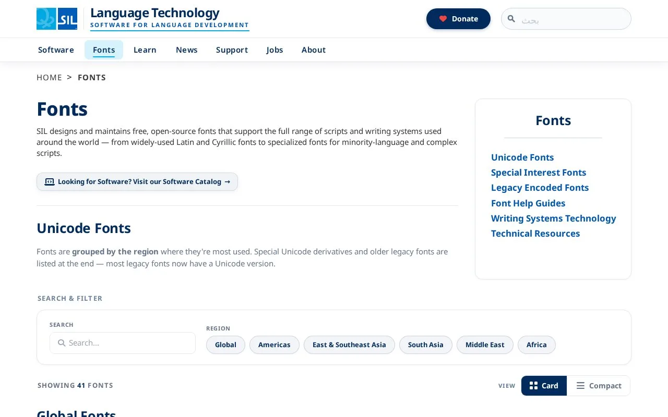
Task: Select the Fonts nav tab
Action: click(x=104, y=50)
